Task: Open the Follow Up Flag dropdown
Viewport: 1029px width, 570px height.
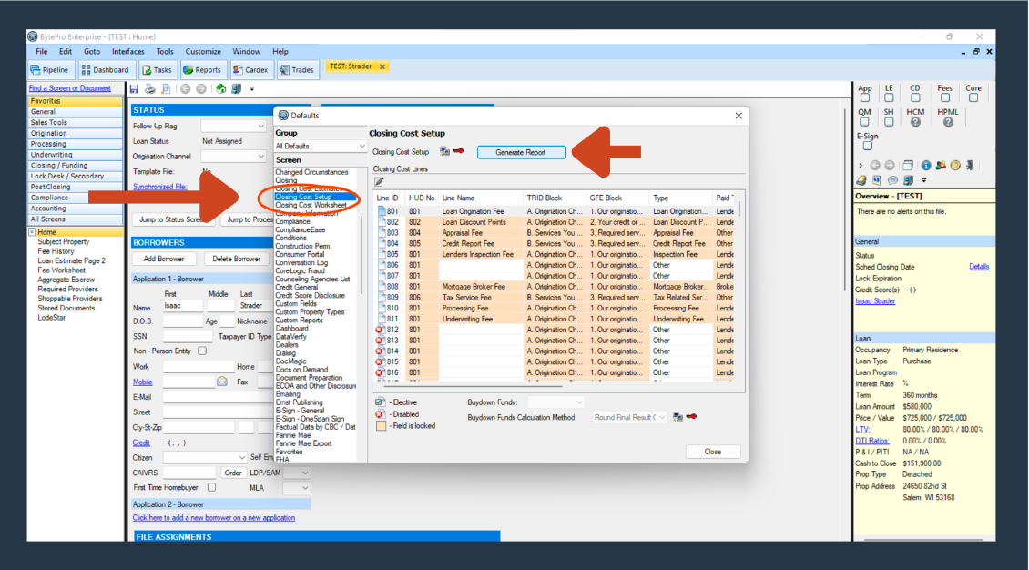Action: [x=233, y=126]
